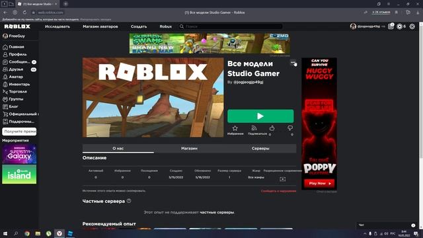Open Друзья friends in the sidebar
Screen dimensions: 423x238
pos(19,69)
